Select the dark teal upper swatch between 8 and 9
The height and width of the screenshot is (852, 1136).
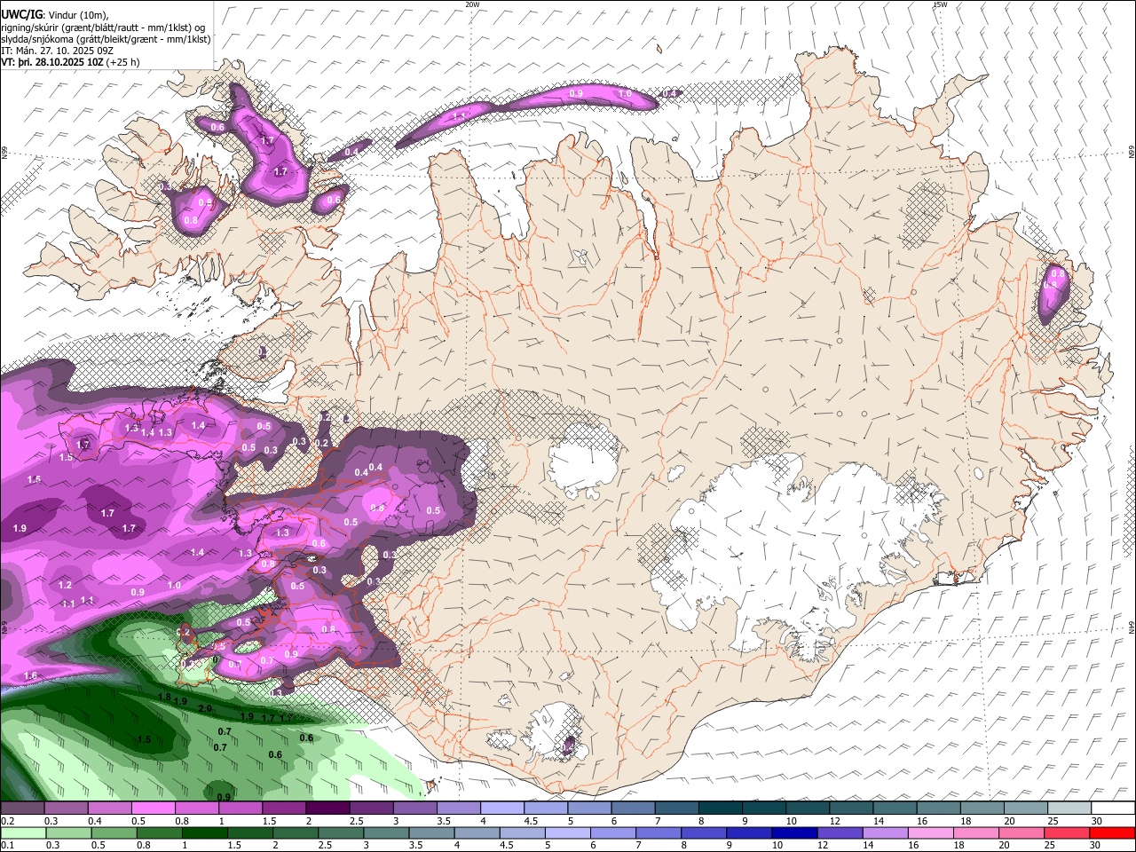coord(720,809)
